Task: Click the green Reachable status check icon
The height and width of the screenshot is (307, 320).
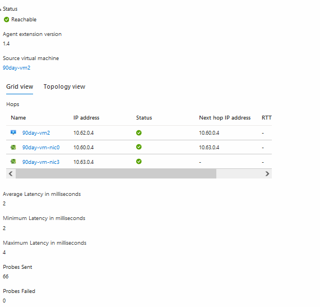Action: [x=7, y=20]
